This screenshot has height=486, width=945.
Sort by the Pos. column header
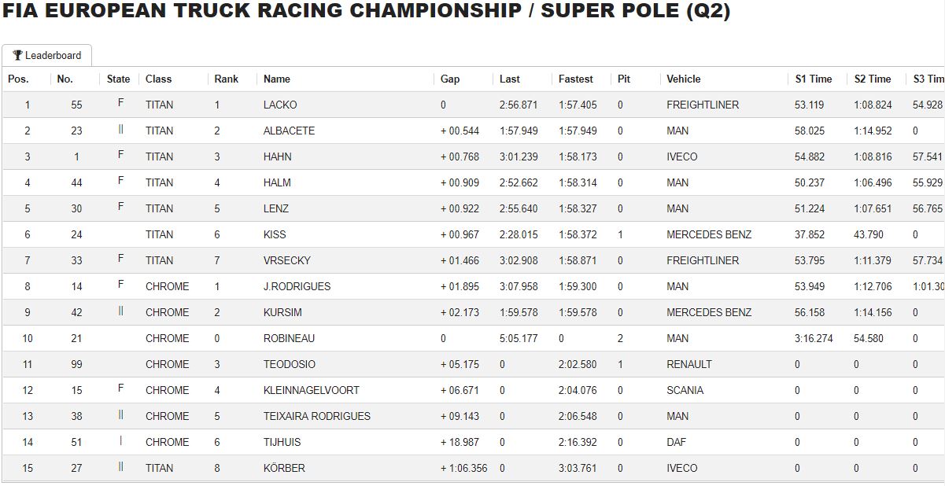click(x=18, y=79)
